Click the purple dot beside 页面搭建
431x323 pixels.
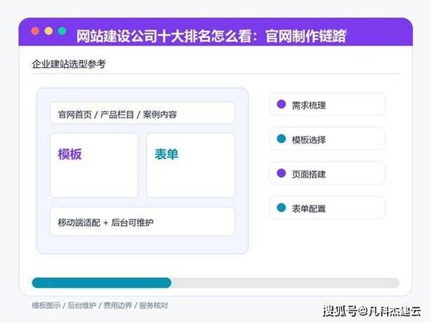click(x=281, y=173)
